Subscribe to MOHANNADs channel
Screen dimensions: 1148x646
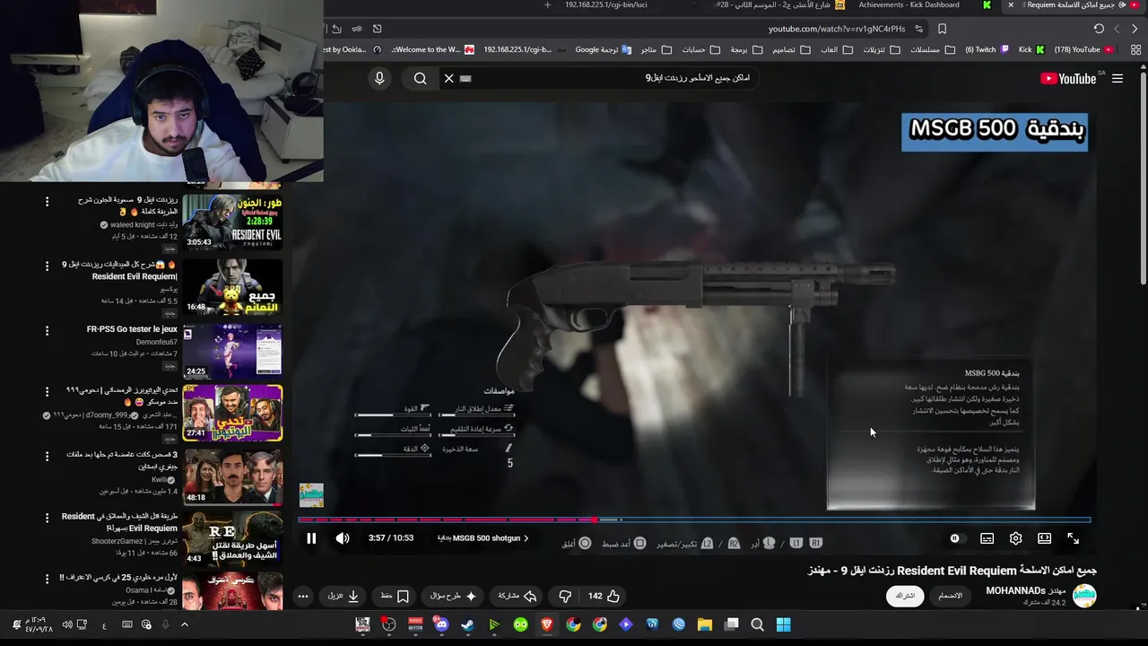click(905, 596)
